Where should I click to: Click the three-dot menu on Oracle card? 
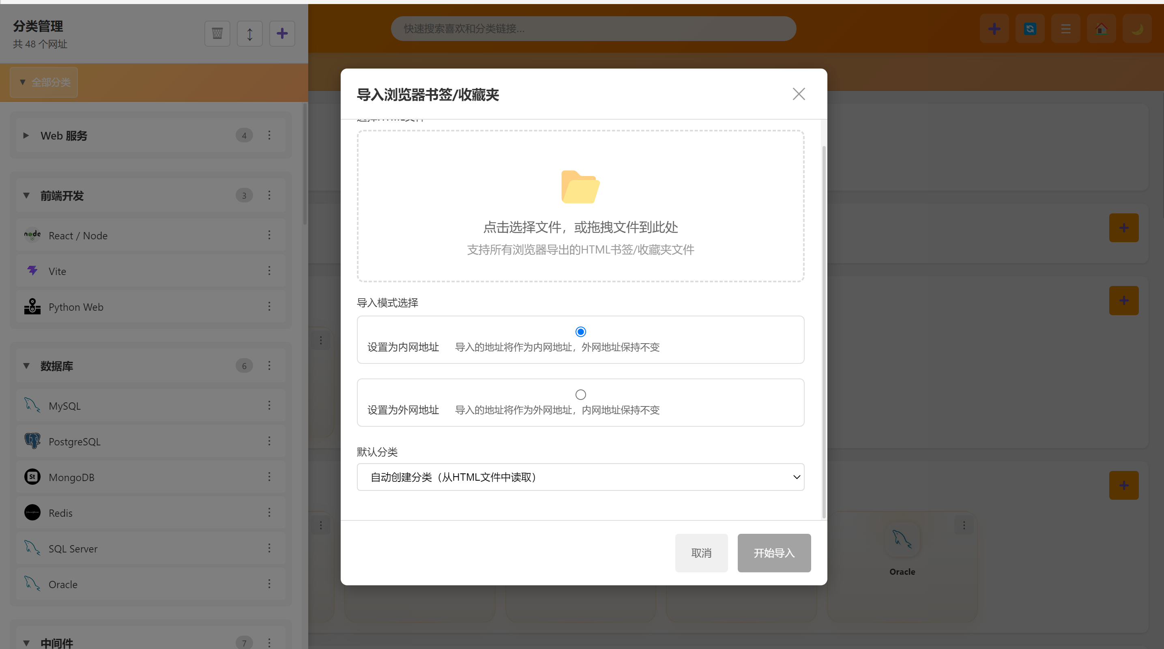964,525
